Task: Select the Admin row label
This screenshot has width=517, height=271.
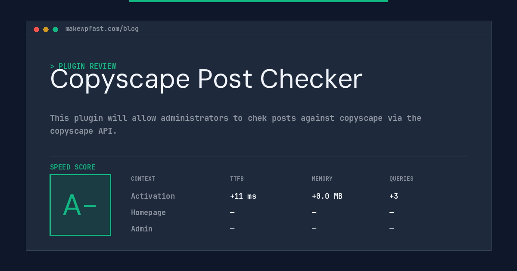Action: tap(142, 229)
